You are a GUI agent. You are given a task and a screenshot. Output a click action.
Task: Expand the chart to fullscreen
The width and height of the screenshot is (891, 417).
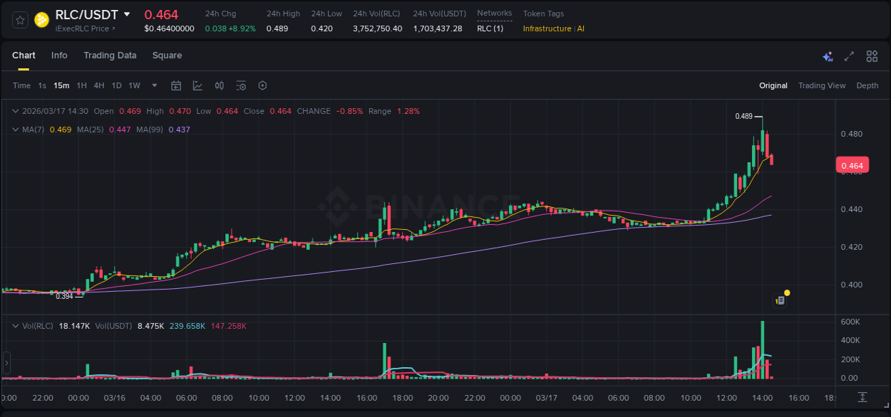point(848,56)
